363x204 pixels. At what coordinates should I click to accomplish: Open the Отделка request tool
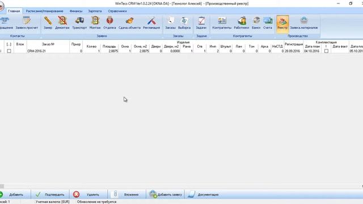[109, 23]
